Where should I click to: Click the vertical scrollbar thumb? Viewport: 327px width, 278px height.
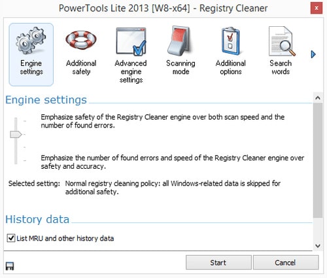[x=318, y=160]
